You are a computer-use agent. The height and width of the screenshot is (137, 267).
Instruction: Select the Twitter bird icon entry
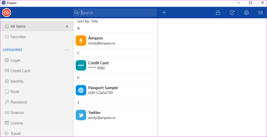pos(81,115)
